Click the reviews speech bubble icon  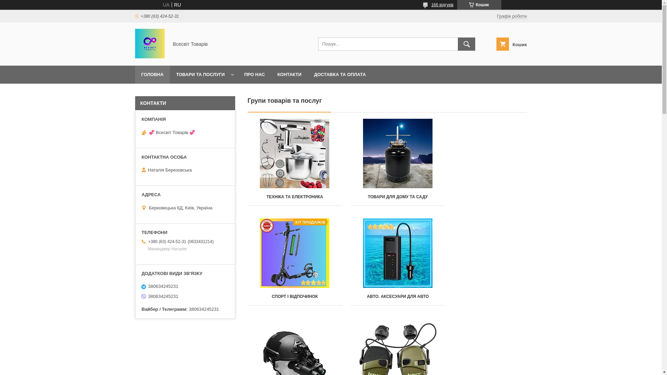tap(426, 5)
